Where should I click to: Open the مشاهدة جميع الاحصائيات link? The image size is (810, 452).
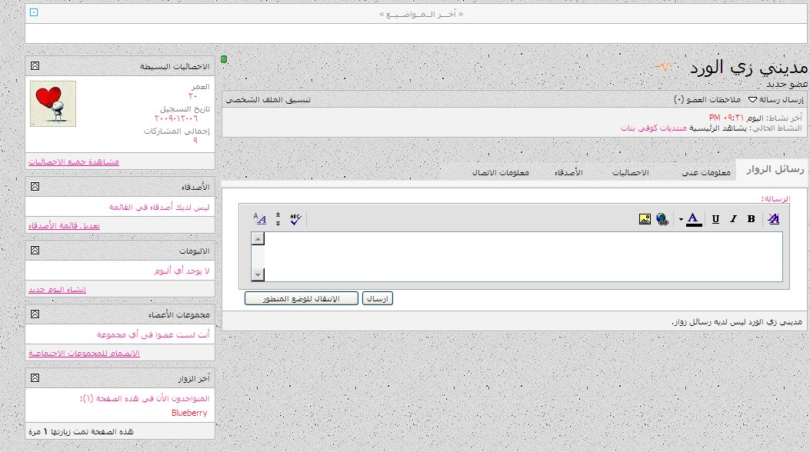[74, 162]
